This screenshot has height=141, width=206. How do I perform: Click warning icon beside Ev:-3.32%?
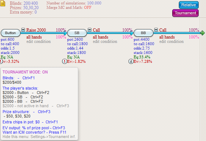[x=1, y=61]
